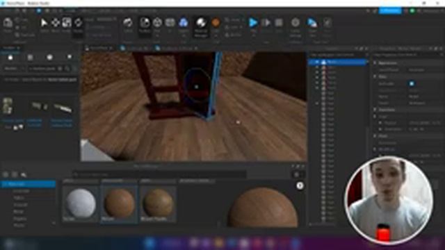Open the UI button in the ribbon
Screen dimensions: 445x250
pos(170,25)
